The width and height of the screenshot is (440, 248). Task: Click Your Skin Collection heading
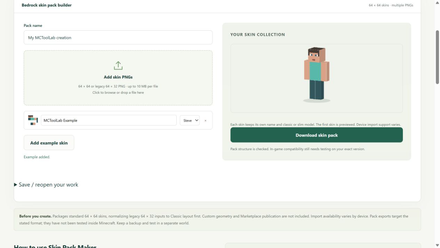pos(257,34)
